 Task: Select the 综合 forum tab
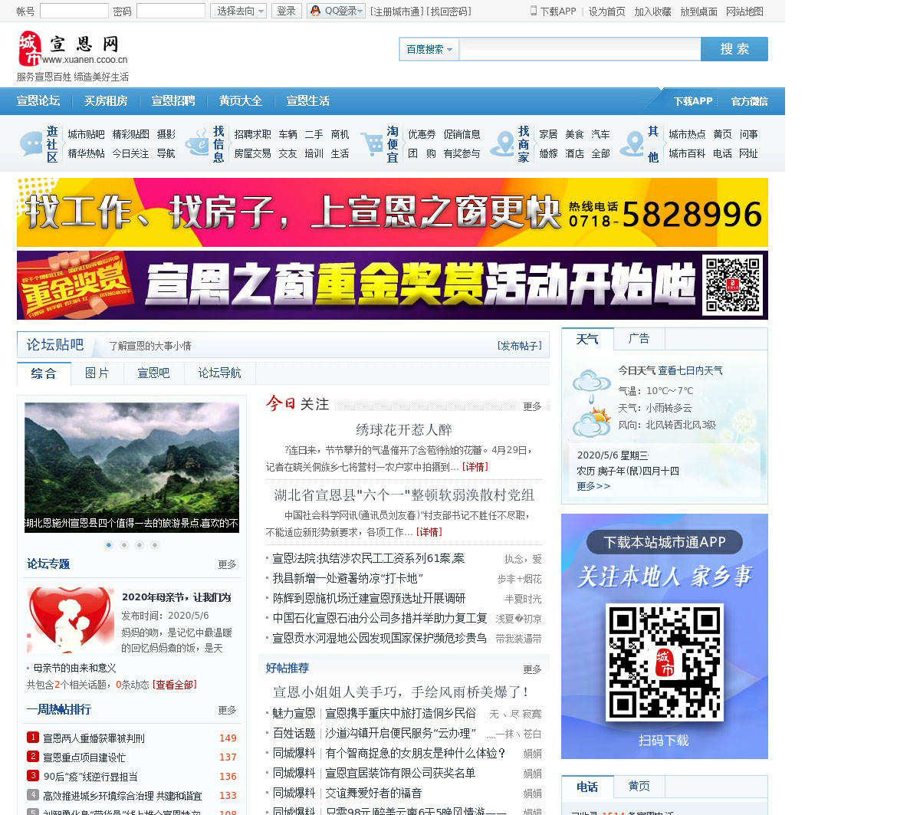[x=44, y=373]
